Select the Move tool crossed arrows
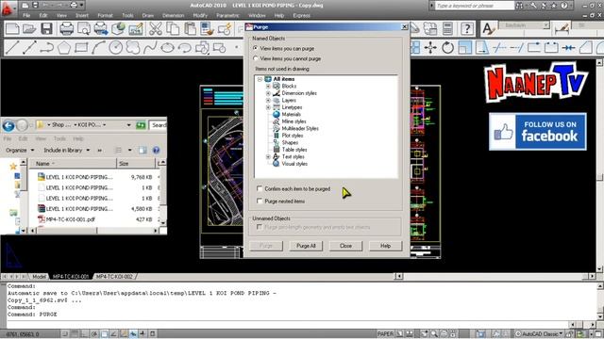Image resolution: width=604 pixels, height=339 pixels. click(x=430, y=48)
